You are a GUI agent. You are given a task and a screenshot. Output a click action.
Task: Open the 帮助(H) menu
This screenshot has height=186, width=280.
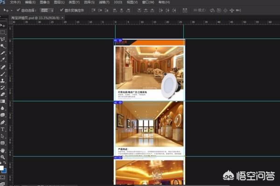click(164, 2)
